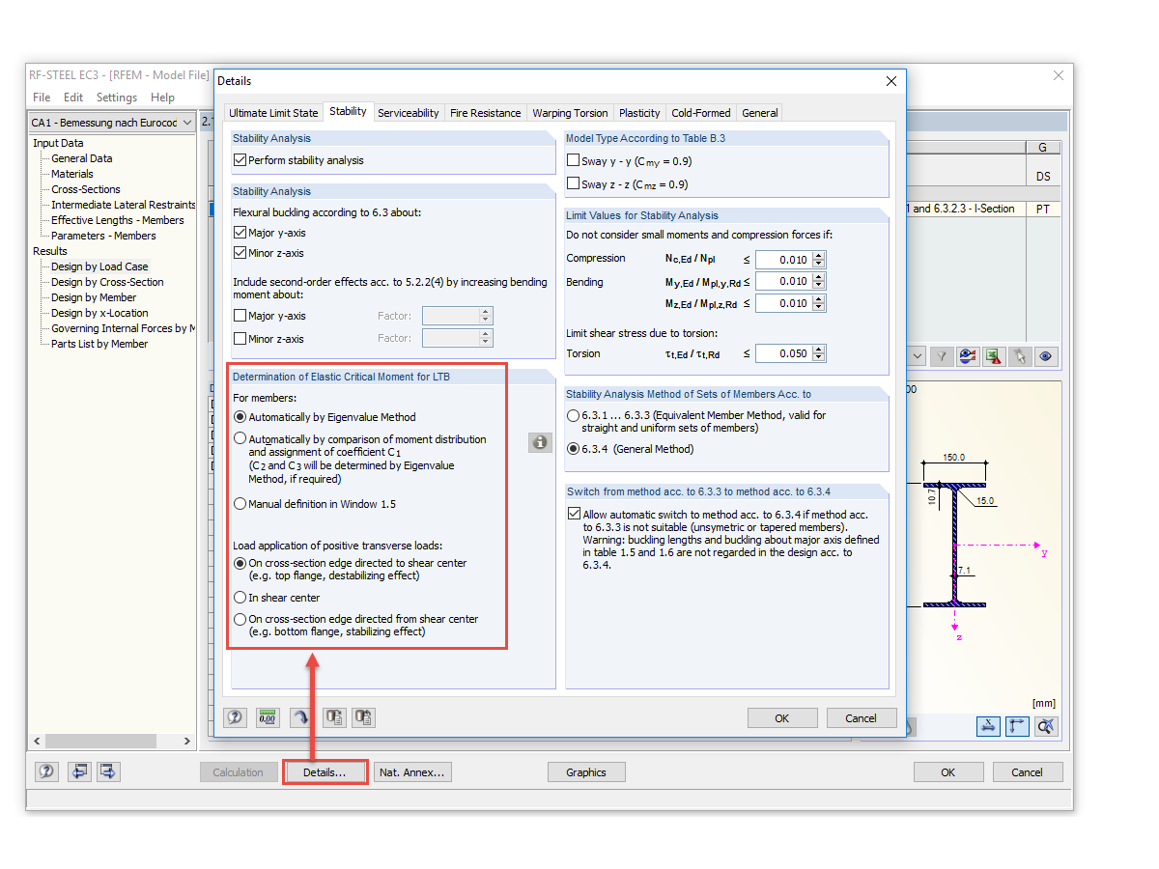The height and width of the screenshot is (869, 1159).
Task: Click Graphics button
Action: click(586, 772)
